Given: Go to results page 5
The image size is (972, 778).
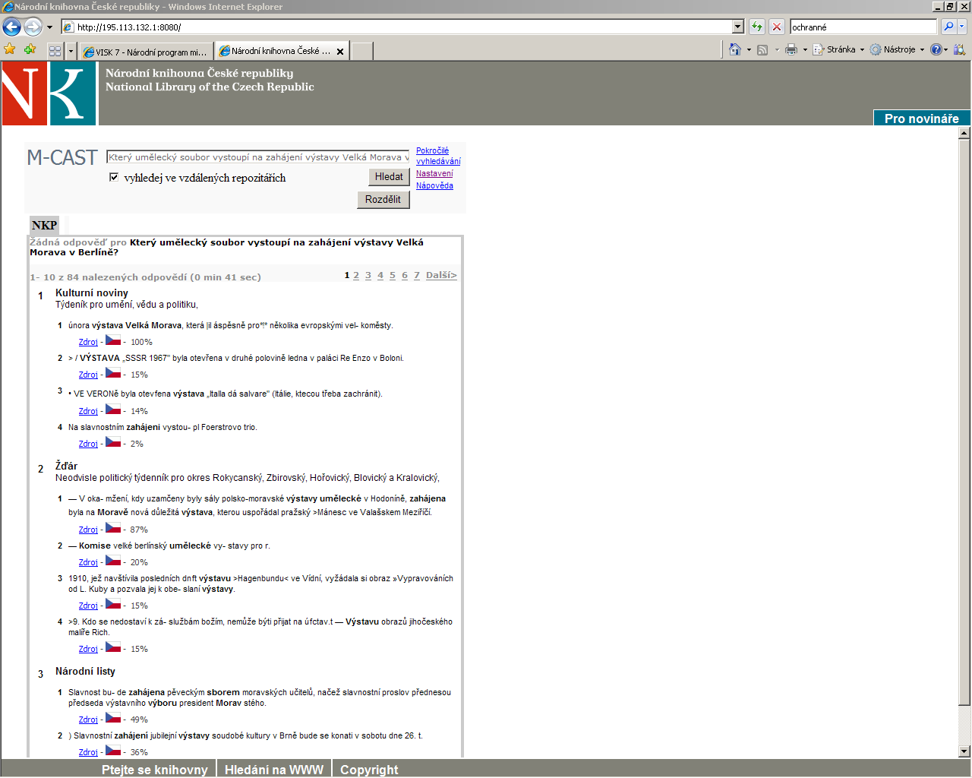Looking at the screenshot, I should (393, 275).
